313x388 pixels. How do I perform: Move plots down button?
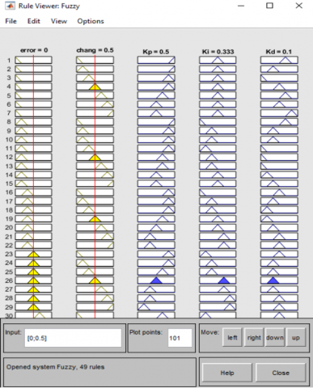[x=275, y=338]
